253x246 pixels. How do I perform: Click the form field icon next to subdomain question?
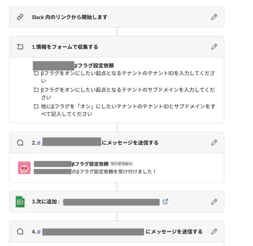37,89
